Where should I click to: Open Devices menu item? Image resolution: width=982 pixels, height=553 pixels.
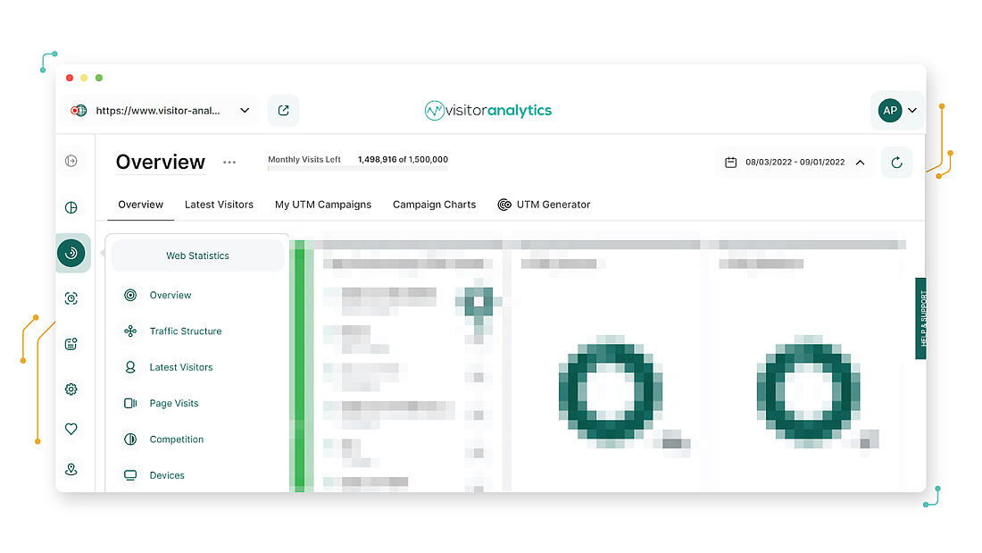(x=167, y=475)
